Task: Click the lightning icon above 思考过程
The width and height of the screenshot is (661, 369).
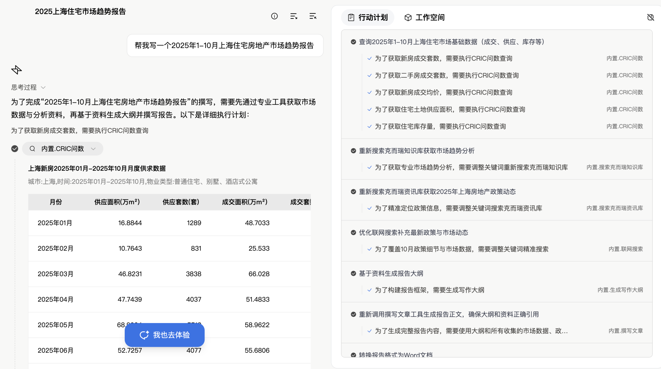Action: (16, 70)
